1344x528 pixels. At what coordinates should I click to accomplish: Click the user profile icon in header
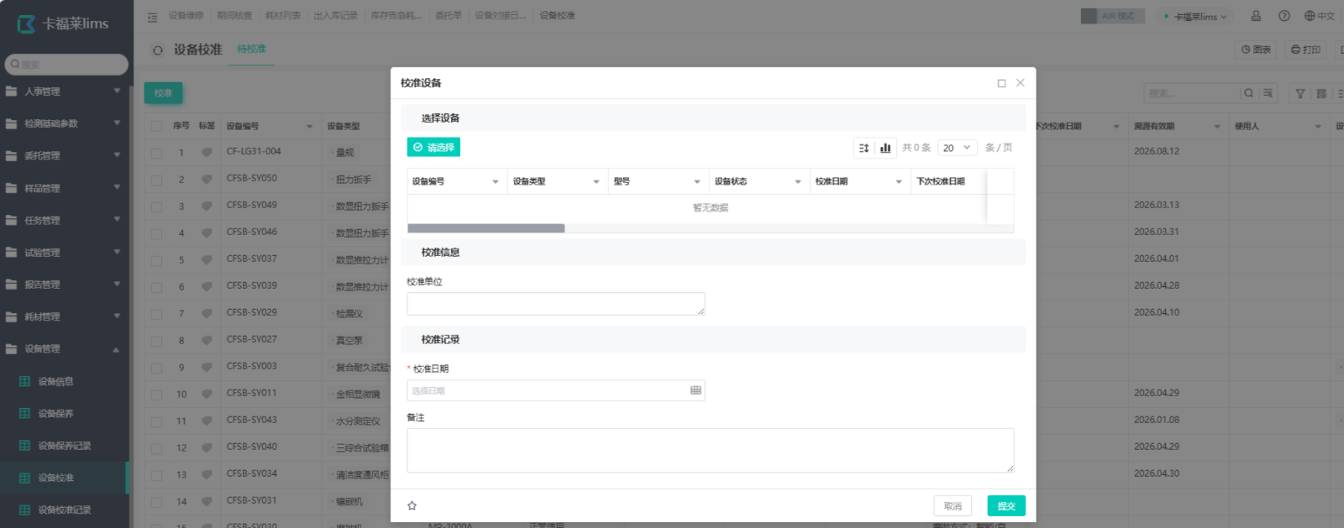[x=1256, y=16]
